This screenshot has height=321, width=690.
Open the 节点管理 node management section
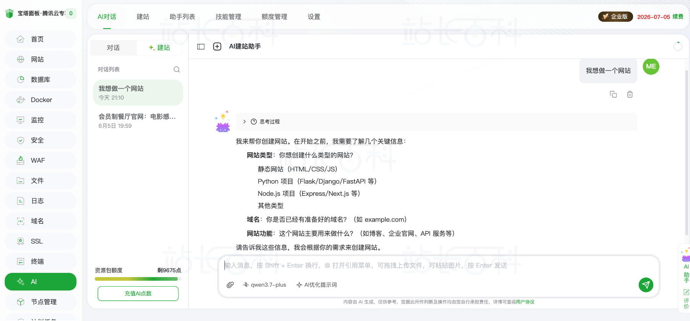pyautogui.click(x=40, y=302)
